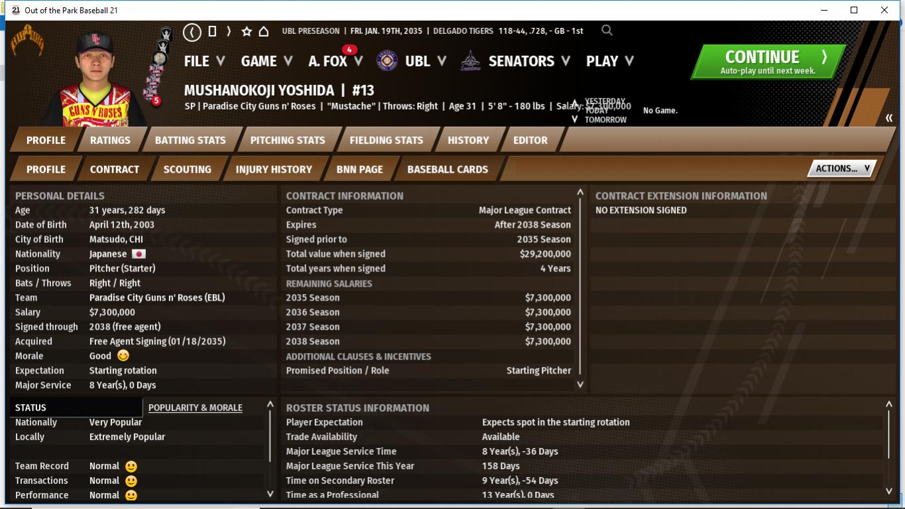Click the Guns n' Roses team logo
This screenshot has width=905, height=509.
pyautogui.click(x=27, y=40)
